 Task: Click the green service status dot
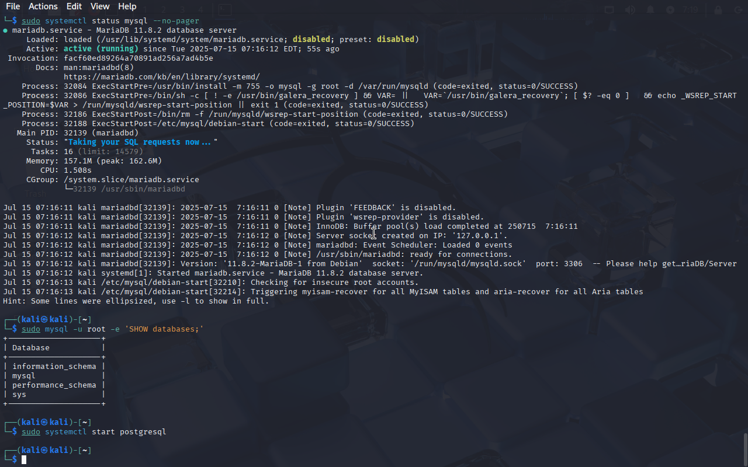(x=5, y=30)
